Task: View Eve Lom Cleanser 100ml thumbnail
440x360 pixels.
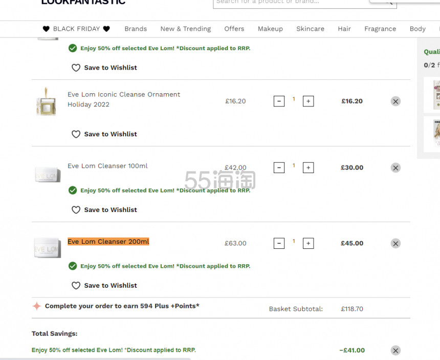Action: 48,174
